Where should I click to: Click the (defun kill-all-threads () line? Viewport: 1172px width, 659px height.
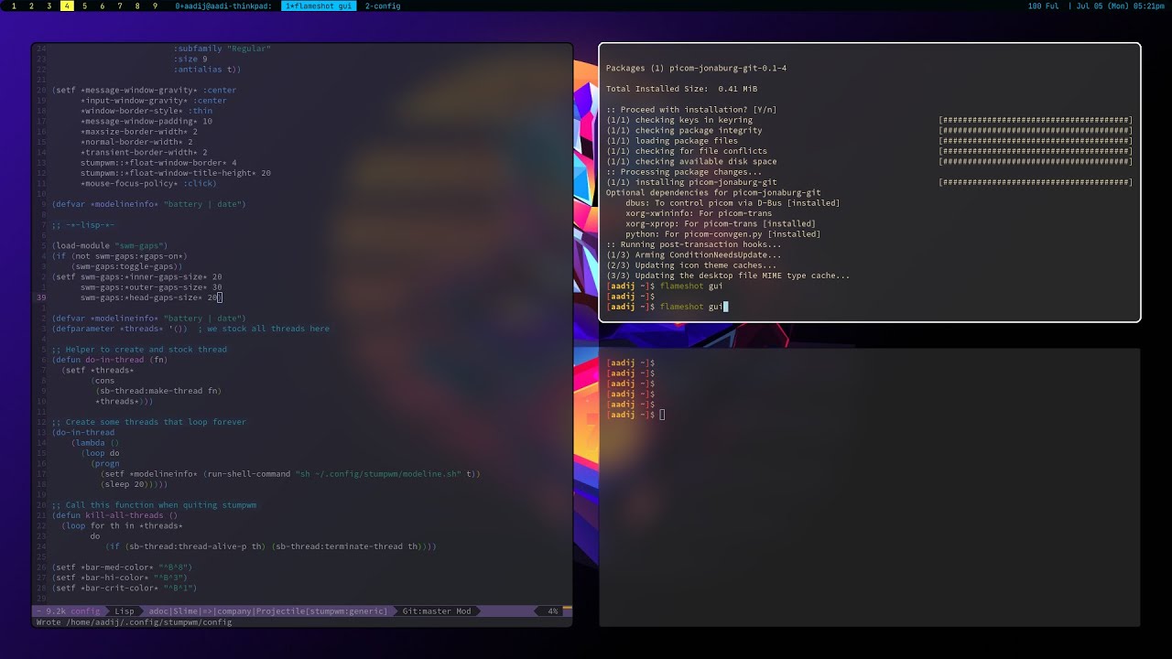click(114, 515)
